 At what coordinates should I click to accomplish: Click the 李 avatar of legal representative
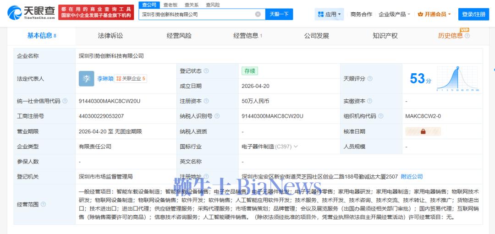[x=87, y=79]
